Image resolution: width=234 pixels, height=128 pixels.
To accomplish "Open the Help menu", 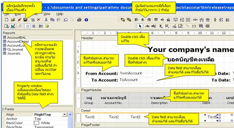I will tap(60, 14).
